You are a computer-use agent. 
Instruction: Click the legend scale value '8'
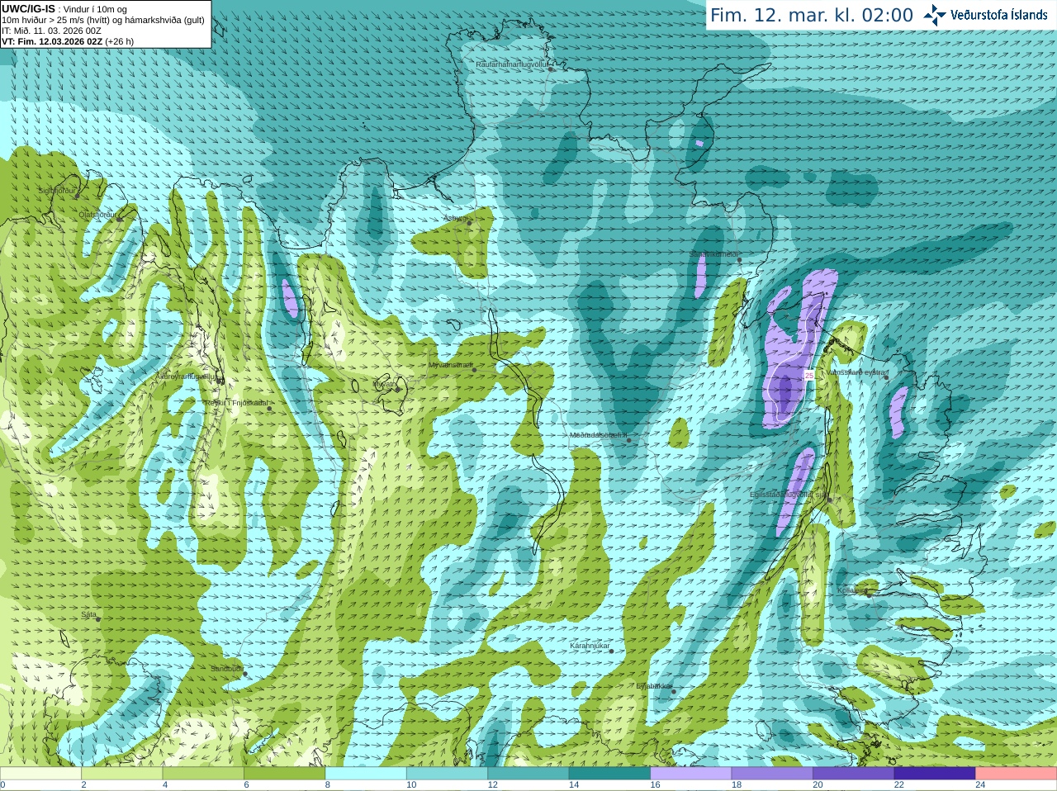coord(328,785)
